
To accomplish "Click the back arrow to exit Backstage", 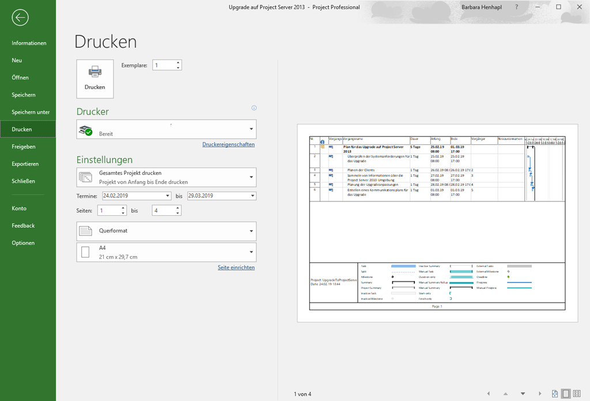I will click(20, 18).
